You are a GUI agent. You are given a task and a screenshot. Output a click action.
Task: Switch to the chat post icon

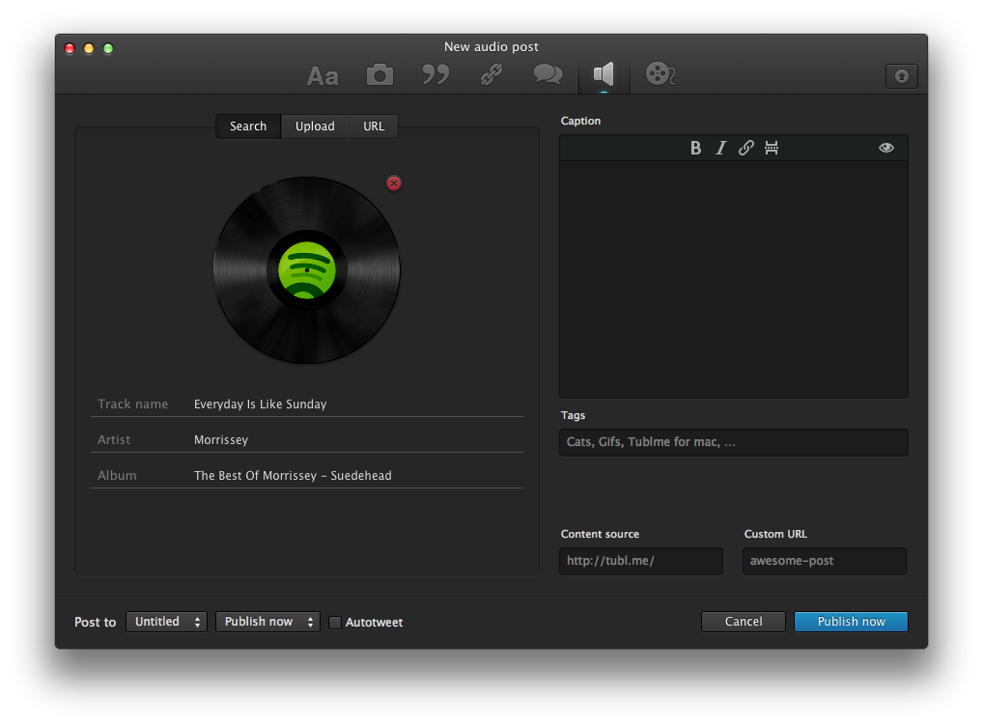click(548, 74)
